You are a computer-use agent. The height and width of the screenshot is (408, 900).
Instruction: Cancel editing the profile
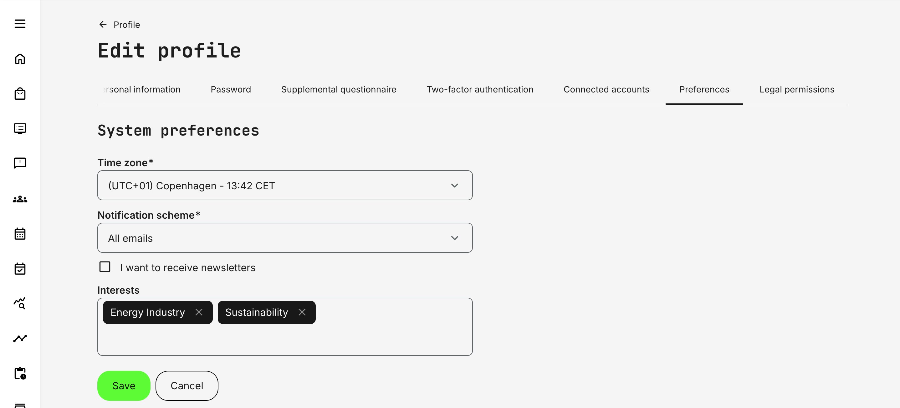pos(187,386)
